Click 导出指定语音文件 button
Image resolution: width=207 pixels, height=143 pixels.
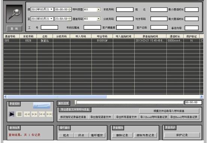tap(101, 117)
